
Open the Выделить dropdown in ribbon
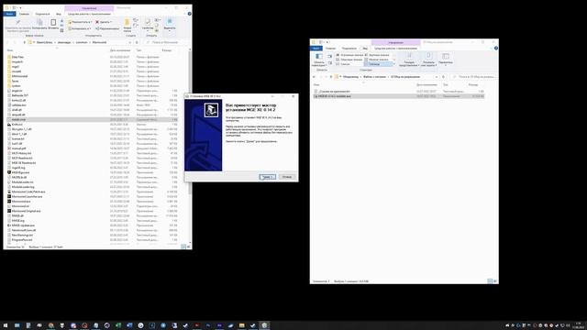pyautogui.click(x=170, y=25)
